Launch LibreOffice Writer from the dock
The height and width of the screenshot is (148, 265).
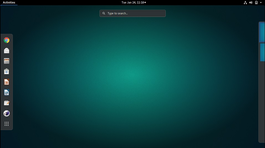click(x=7, y=92)
